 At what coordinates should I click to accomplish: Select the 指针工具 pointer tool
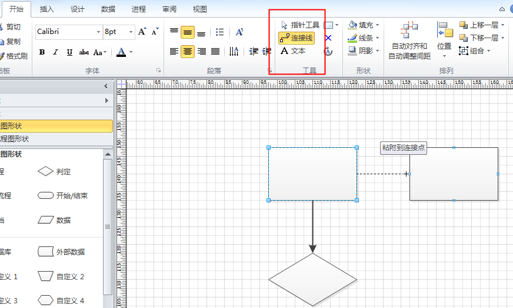[300, 25]
